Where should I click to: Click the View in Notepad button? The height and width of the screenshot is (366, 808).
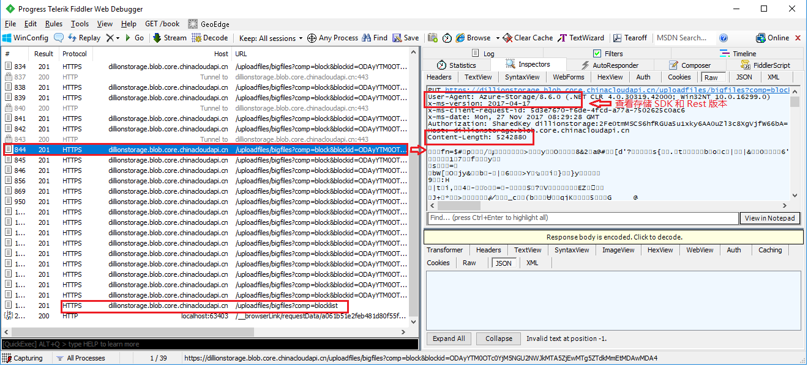click(770, 218)
